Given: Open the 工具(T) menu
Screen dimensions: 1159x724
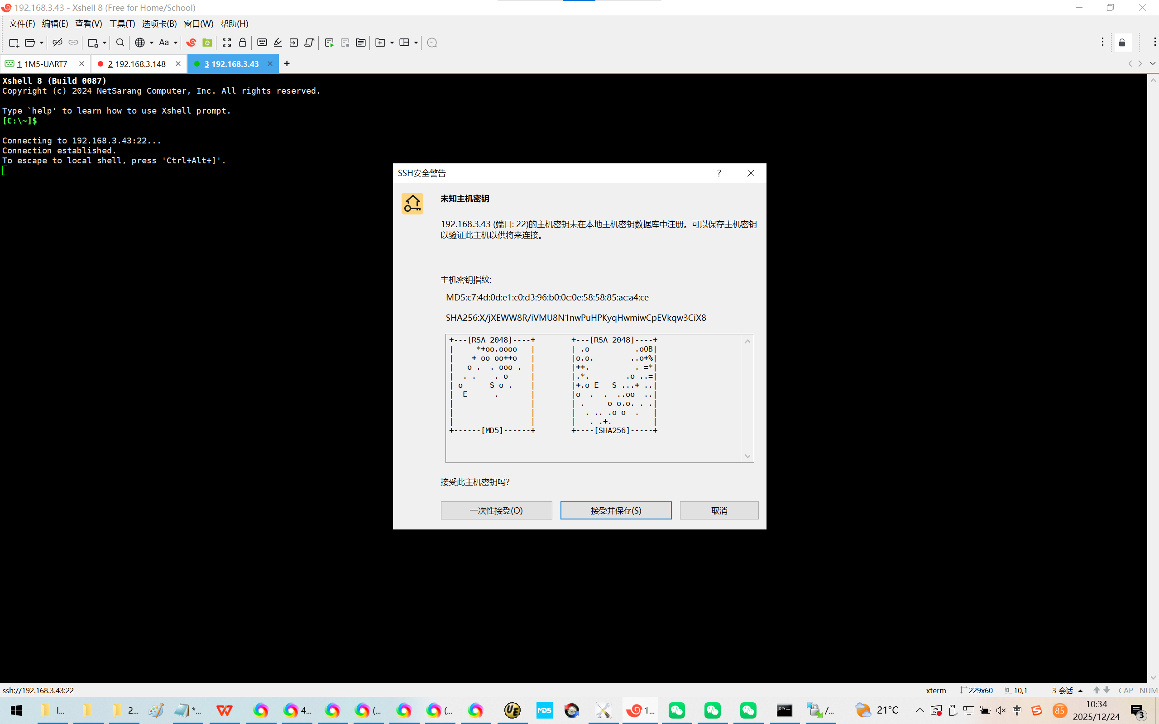Looking at the screenshot, I should 122,24.
